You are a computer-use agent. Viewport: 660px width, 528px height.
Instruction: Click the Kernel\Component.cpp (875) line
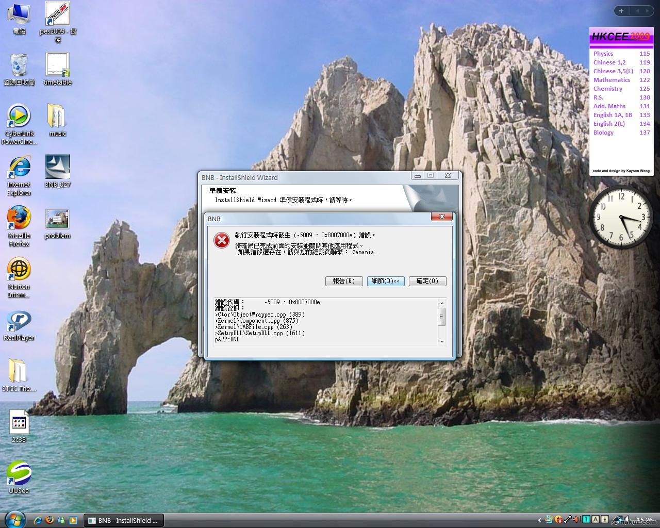click(256, 321)
